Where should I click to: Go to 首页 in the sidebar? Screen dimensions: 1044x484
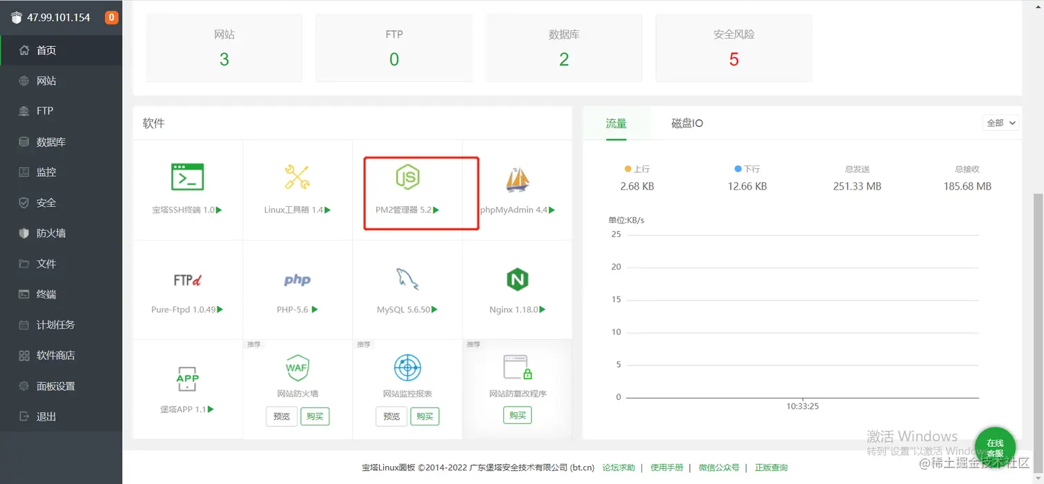(x=61, y=50)
